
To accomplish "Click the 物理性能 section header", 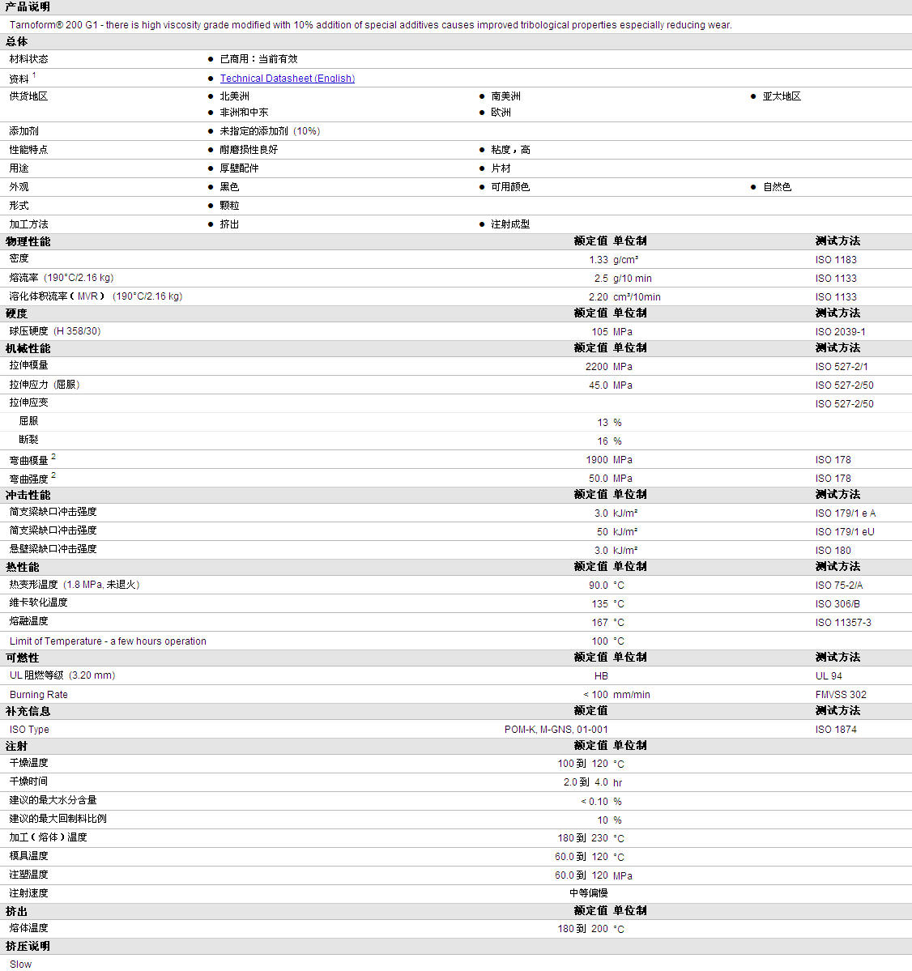I will 28,241.
